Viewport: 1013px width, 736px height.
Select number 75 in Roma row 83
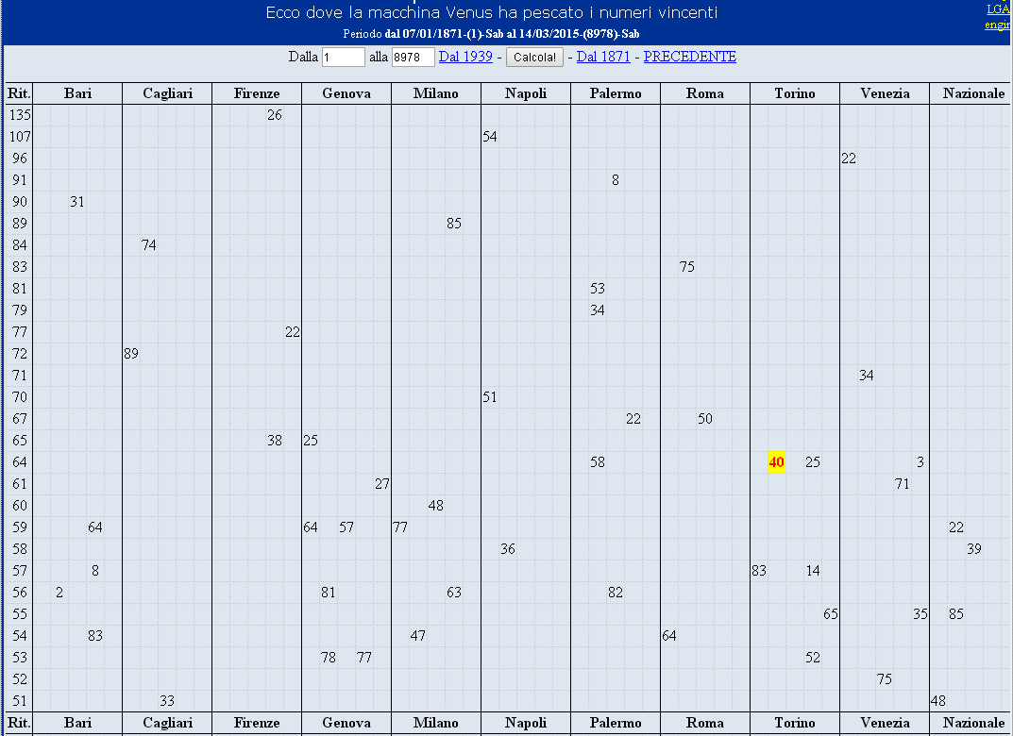coord(686,267)
